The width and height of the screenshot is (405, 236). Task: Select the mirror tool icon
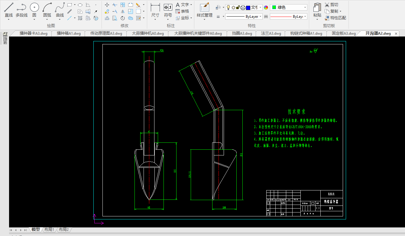click(123, 11)
